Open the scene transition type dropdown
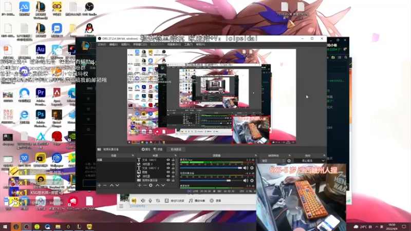The image size is (411, 231). coord(273,161)
